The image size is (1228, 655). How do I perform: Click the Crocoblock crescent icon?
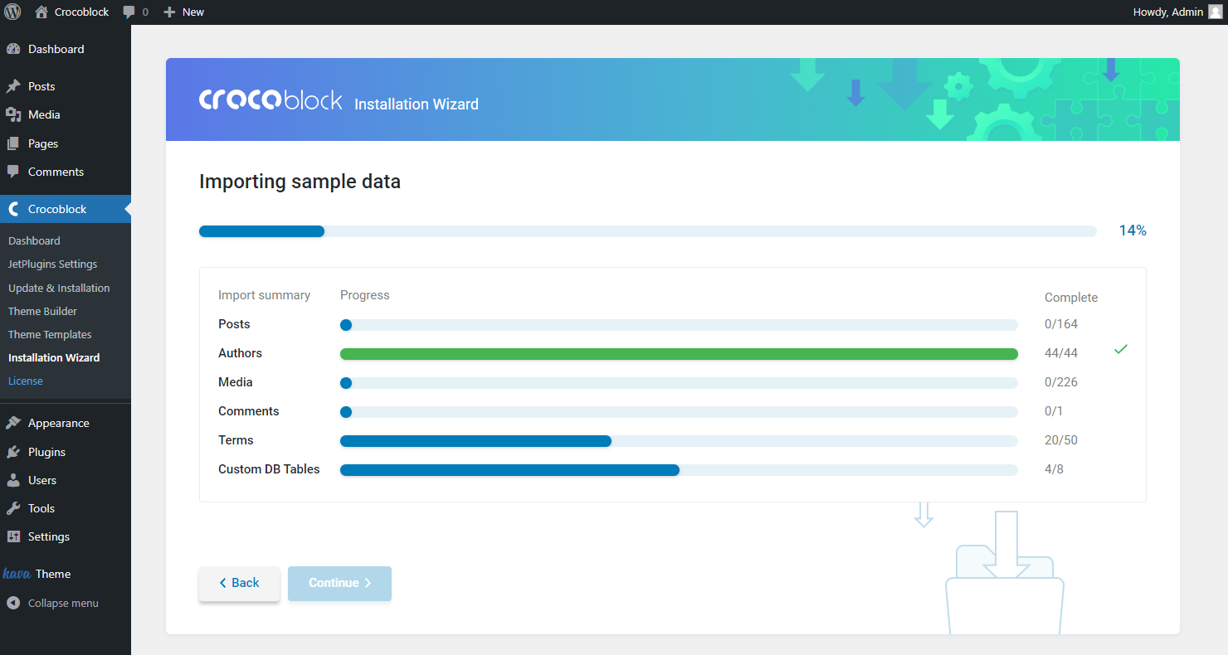pyautogui.click(x=13, y=209)
